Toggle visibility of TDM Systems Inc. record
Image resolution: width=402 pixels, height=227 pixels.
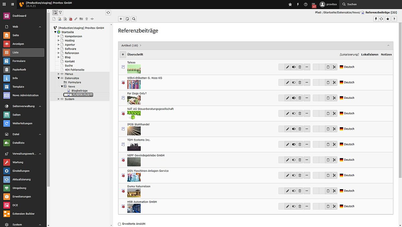coord(294,144)
